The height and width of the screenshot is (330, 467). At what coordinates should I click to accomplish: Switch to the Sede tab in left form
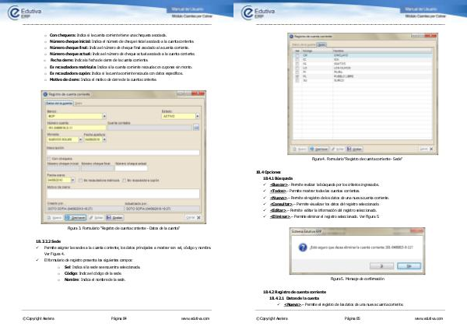[x=79, y=103]
